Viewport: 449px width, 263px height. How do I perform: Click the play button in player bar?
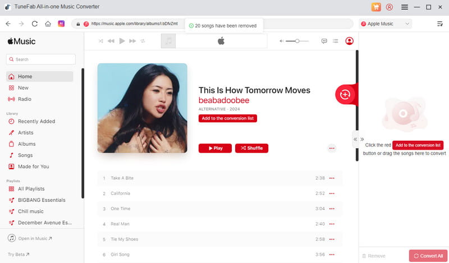tap(122, 41)
